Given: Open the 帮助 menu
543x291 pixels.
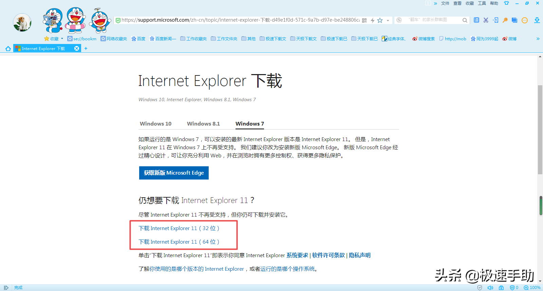Looking at the screenshot, I should [494, 3].
